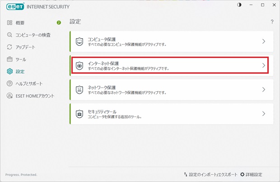Click INTERNET SECURITY title text
Image resolution: width=280 pixels, height=182 pixels.
(x=48, y=7)
